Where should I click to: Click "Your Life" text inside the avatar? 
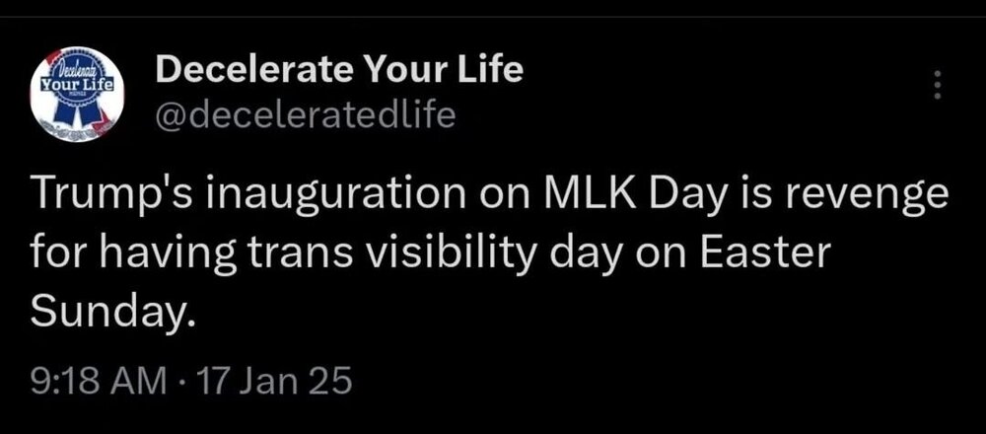[x=77, y=85]
